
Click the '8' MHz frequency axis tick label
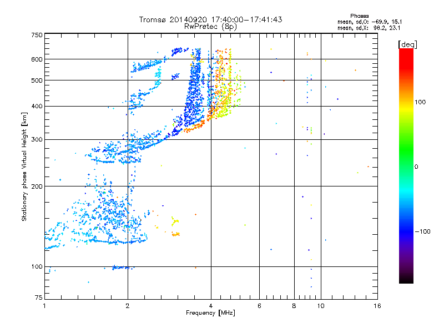pyautogui.click(x=294, y=306)
